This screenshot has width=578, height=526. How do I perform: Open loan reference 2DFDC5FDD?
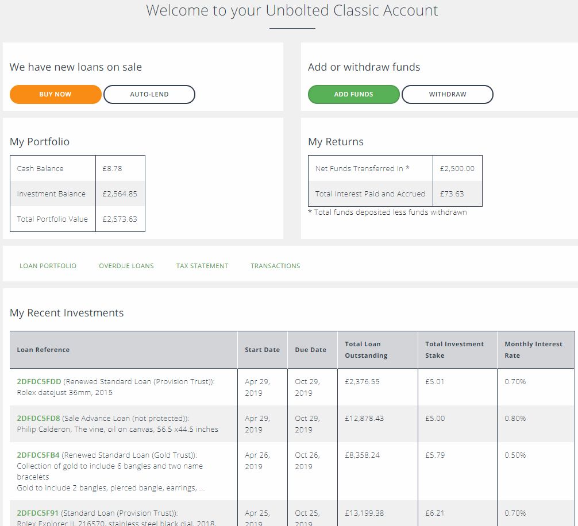click(x=38, y=382)
